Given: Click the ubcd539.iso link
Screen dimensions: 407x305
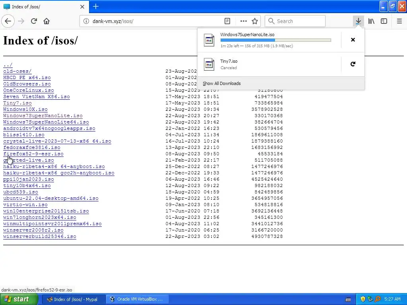Looking at the screenshot, I should (21, 192).
